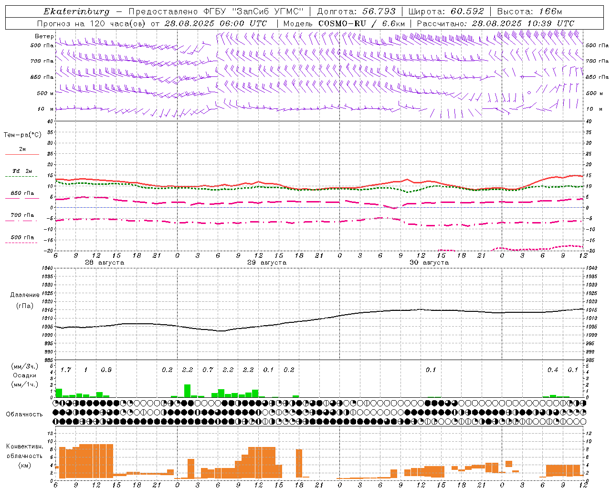Click the "Ekaterinburg" station title
This screenshot has height=489, width=611.
(76, 11)
